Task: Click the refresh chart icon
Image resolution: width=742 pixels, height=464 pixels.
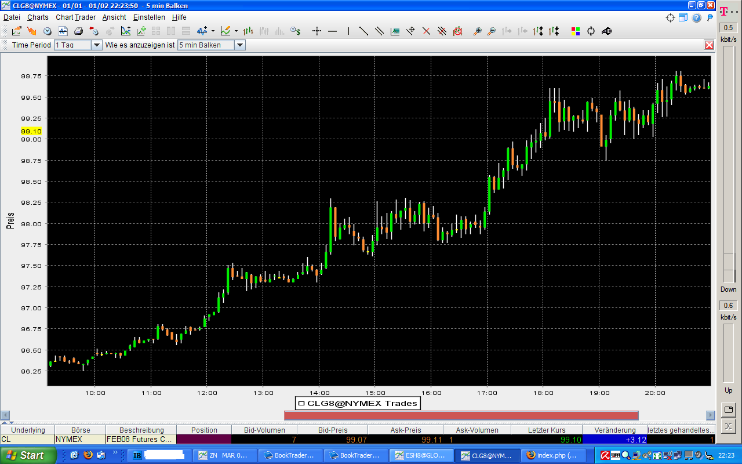Action: [x=591, y=31]
